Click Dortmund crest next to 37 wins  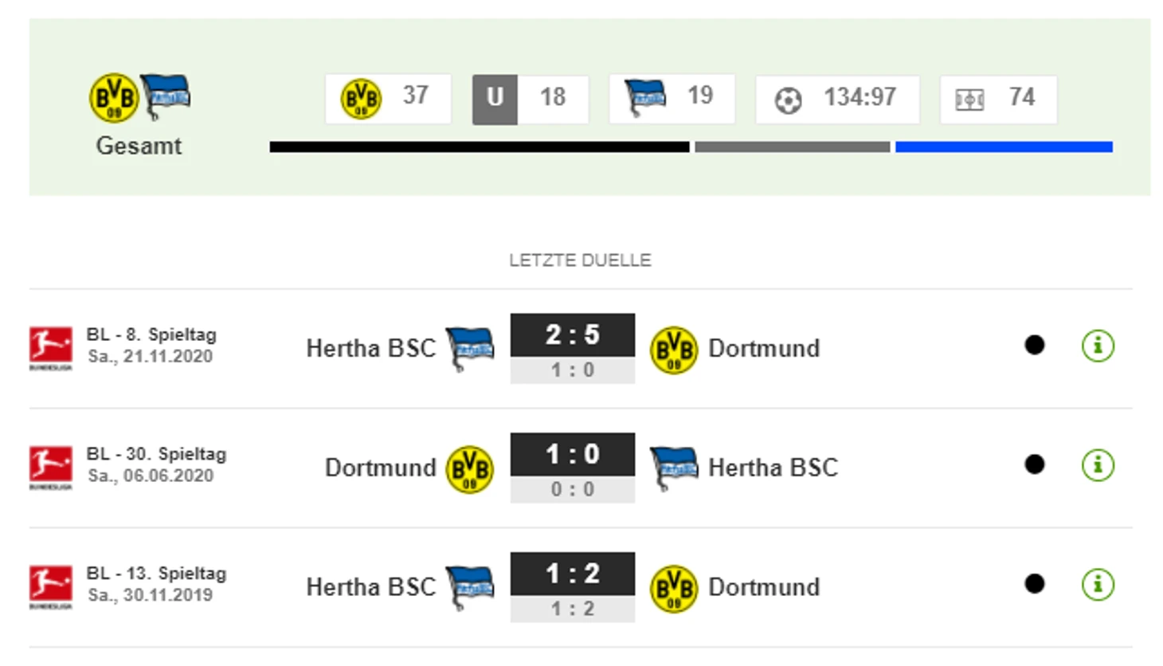pyautogui.click(x=361, y=99)
